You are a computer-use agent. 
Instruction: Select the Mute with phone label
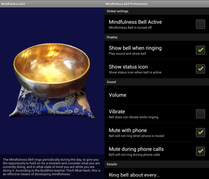click(128, 130)
